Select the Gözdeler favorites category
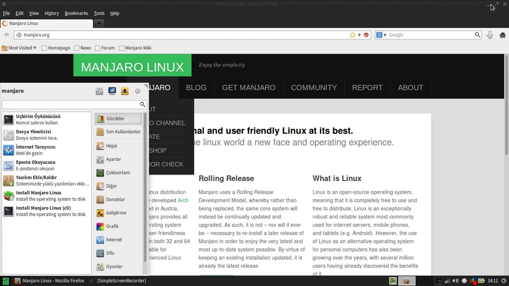 coord(118,119)
